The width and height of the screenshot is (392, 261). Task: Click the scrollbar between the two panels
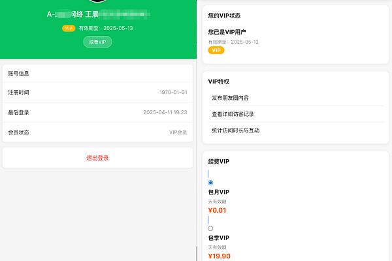coord(197,254)
